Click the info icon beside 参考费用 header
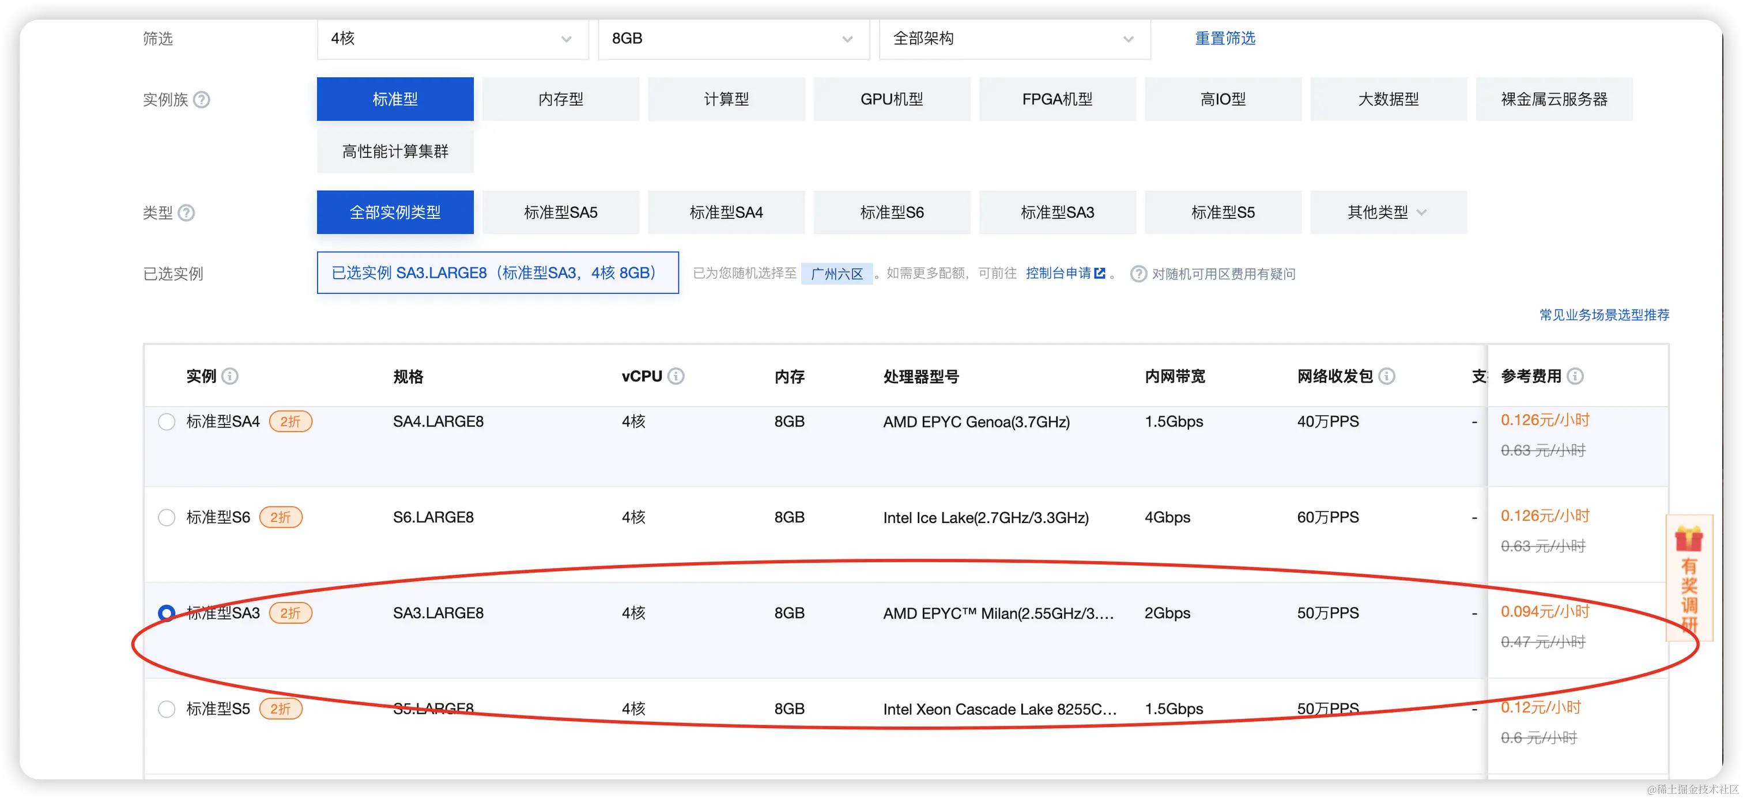 (1575, 376)
